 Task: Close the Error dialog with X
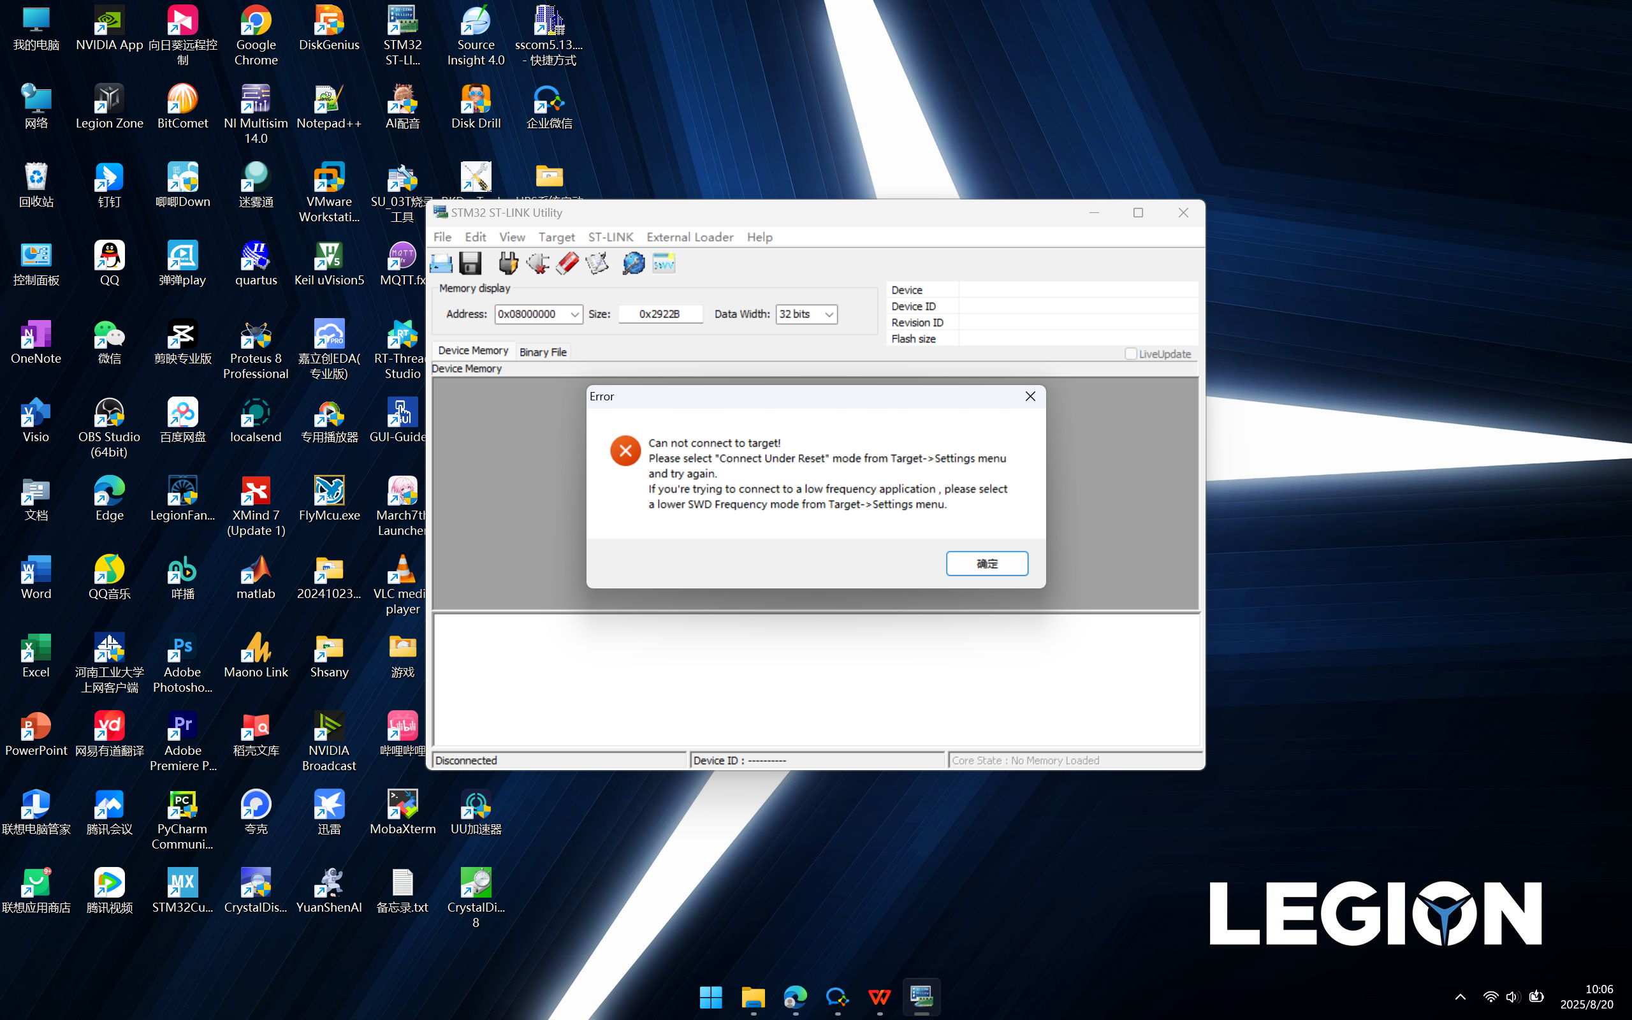click(1030, 397)
